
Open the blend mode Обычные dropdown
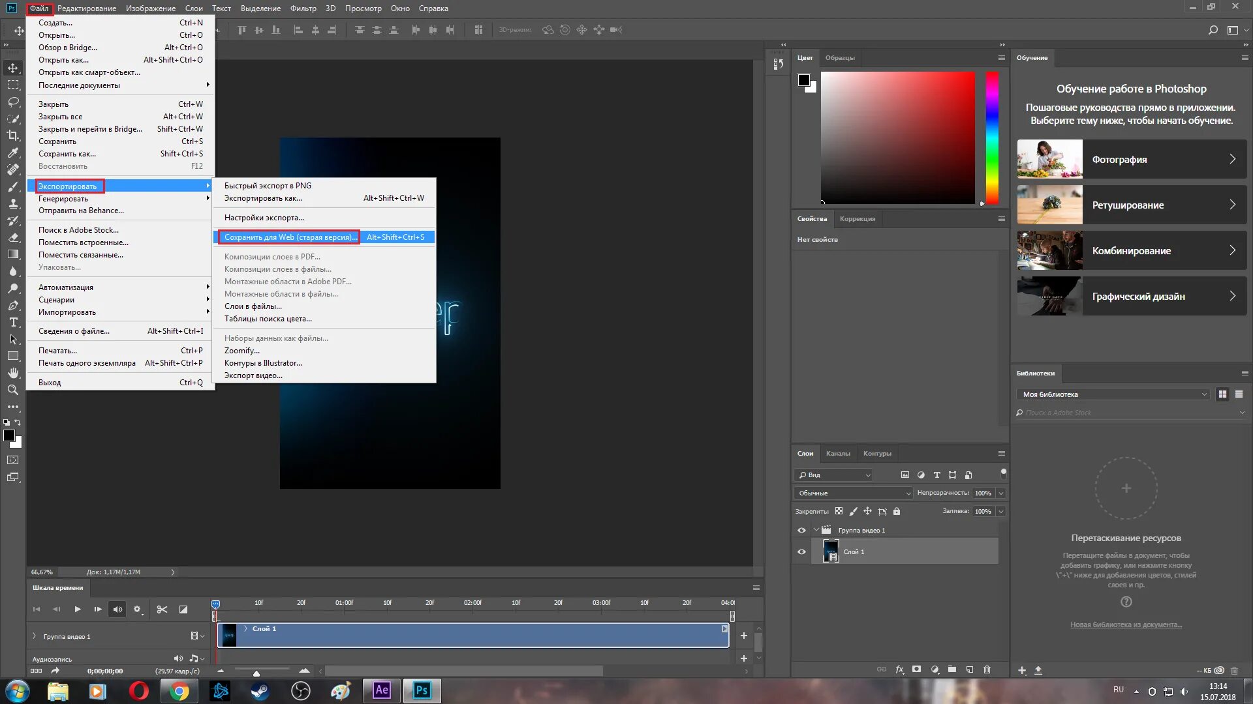point(854,493)
